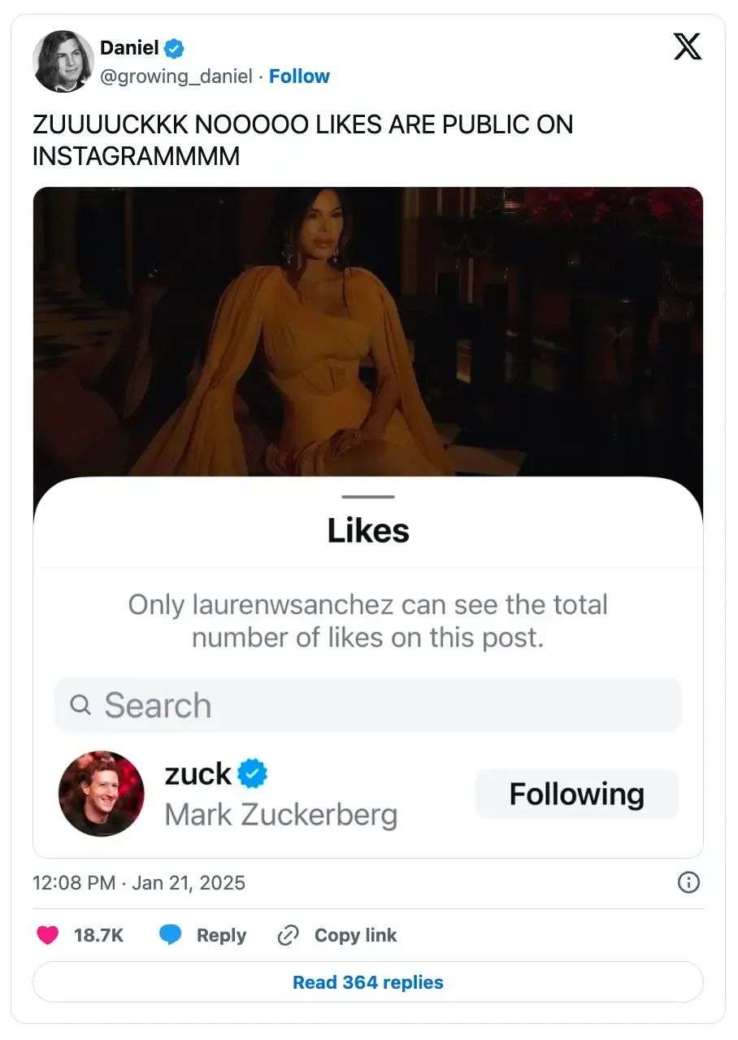Click Daniel's profile avatar
738x1040 pixels.
coord(63,62)
